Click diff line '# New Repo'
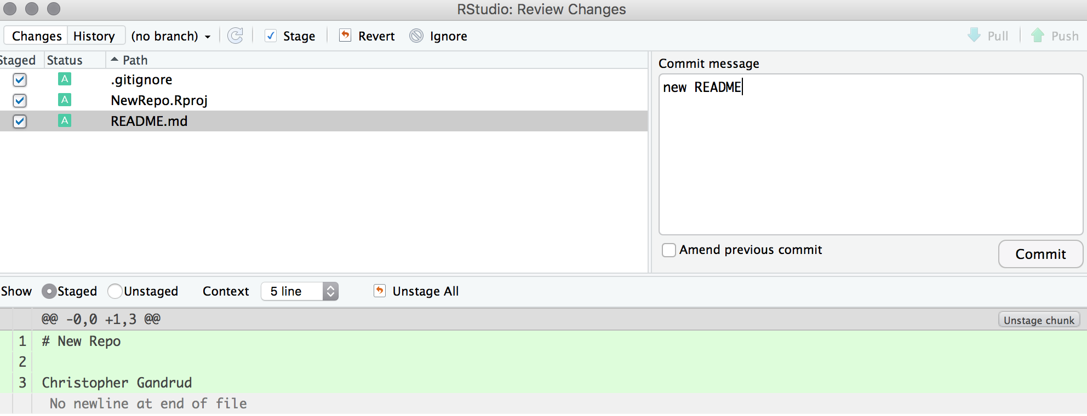 pos(81,341)
